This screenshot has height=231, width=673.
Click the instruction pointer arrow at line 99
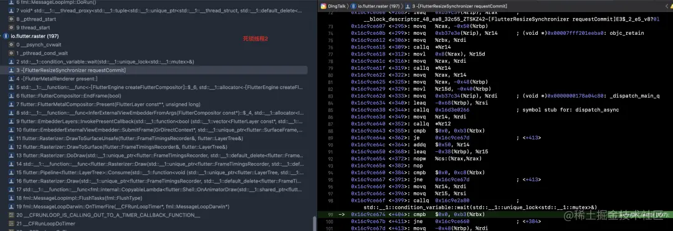coord(341,214)
